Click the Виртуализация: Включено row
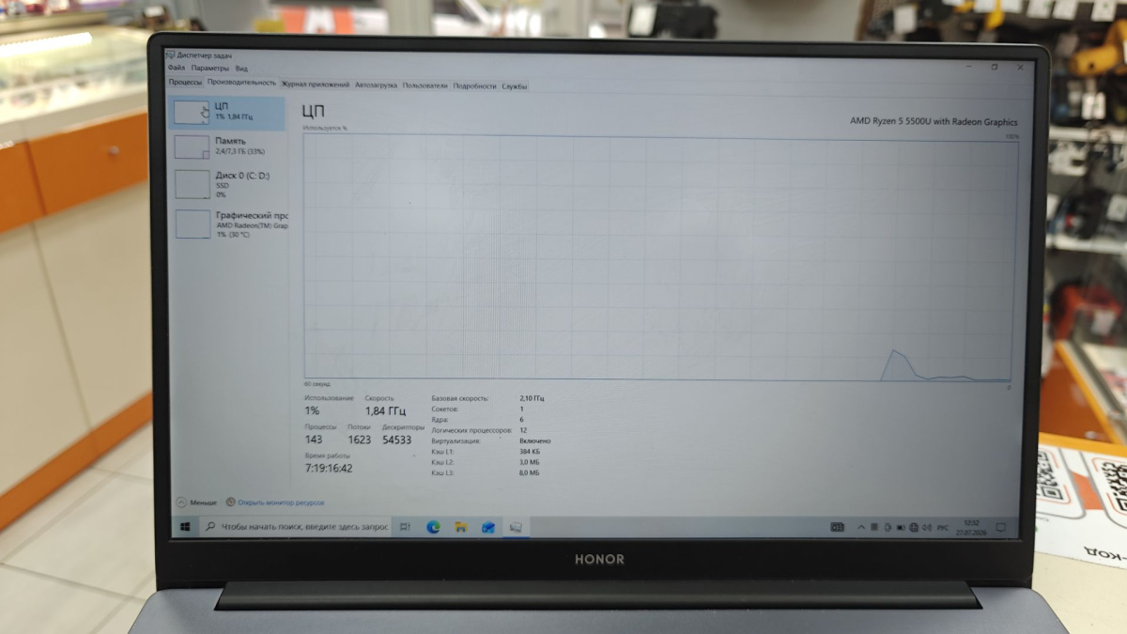The width and height of the screenshot is (1127, 634). click(x=491, y=441)
